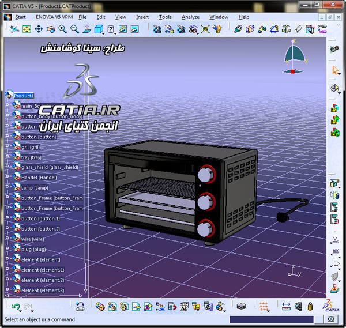Viewport: 346px width, 328px height.
Task: Select Lamp (Lamp) in tree
Action: [35, 188]
